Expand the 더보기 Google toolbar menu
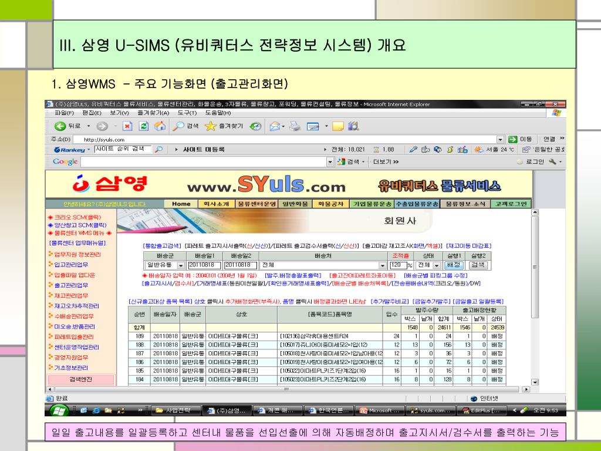Screen dimensions: 601x451 (x=386, y=162)
